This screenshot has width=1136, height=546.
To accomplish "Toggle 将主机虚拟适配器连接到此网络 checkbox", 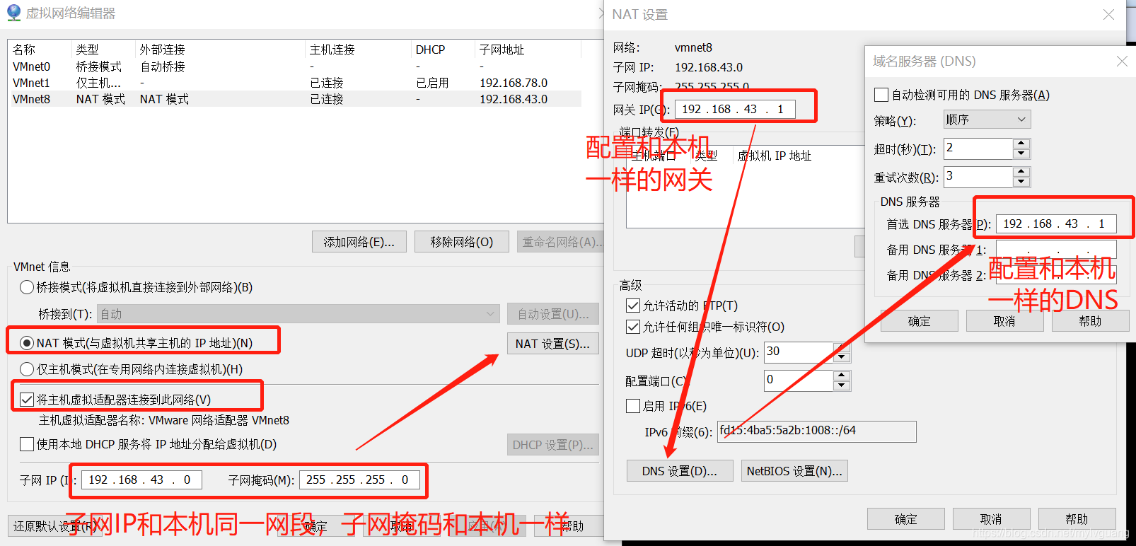I will pyautogui.click(x=27, y=400).
